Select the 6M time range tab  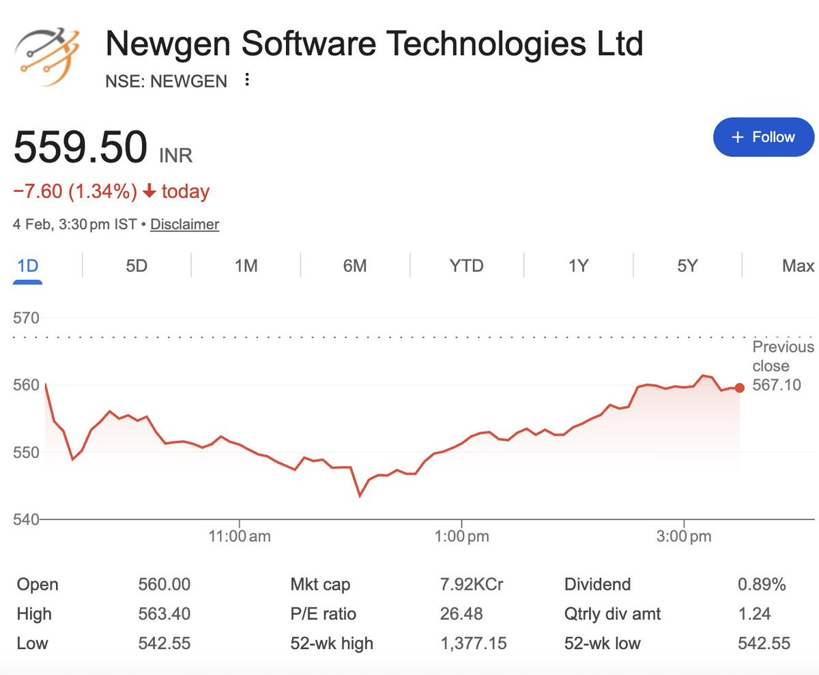pyautogui.click(x=355, y=265)
